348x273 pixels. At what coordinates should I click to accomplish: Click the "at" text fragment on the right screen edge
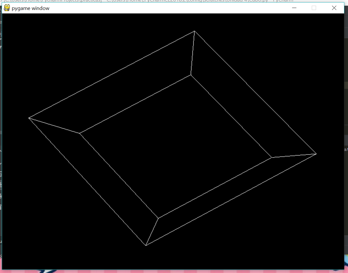pyautogui.click(x=346, y=149)
